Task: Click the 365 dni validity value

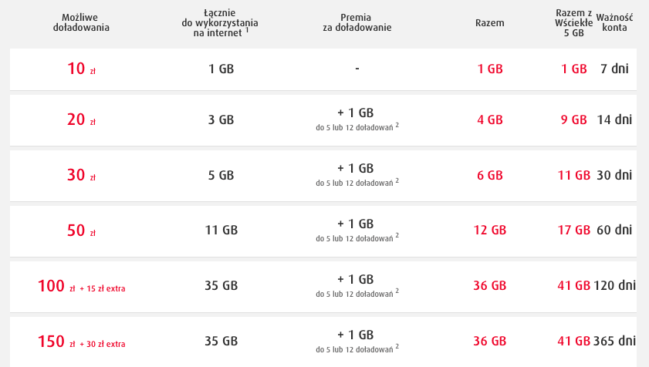Action: click(x=615, y=341)
